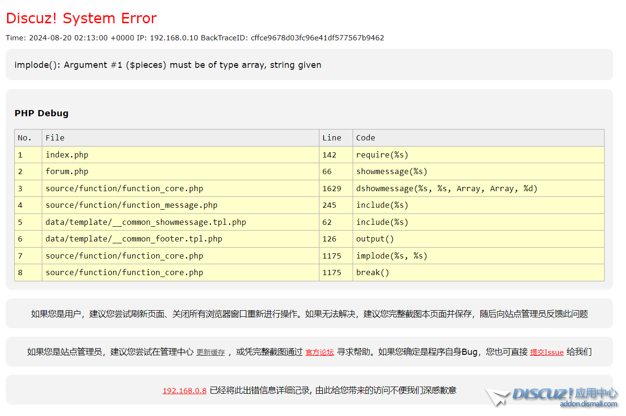Click the __common_showmessage.tpl.php file cell
Image resolution: width=626 pixels, height=416 pixels.
click(146, 222)
